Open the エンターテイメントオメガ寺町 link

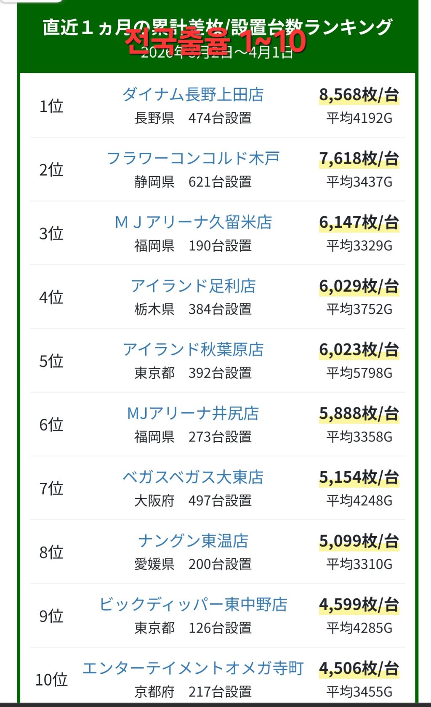[193, 668]
